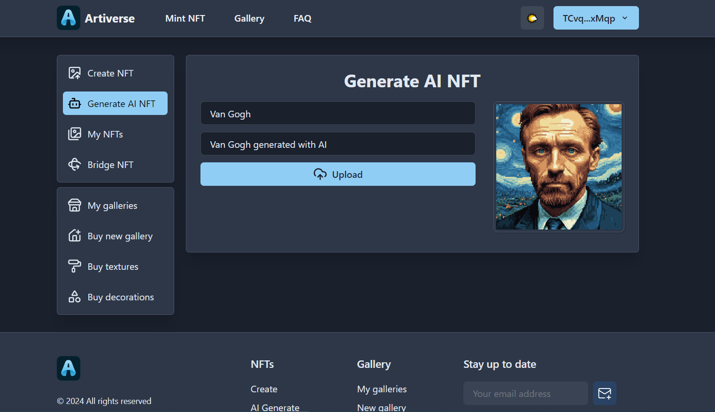Open the TCvq...xMqp wallet dropdown

click(596, 18)
